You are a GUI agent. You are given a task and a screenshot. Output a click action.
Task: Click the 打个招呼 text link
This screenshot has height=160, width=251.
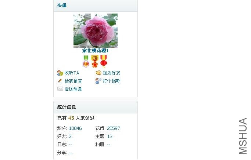click(x=111, y=81)
